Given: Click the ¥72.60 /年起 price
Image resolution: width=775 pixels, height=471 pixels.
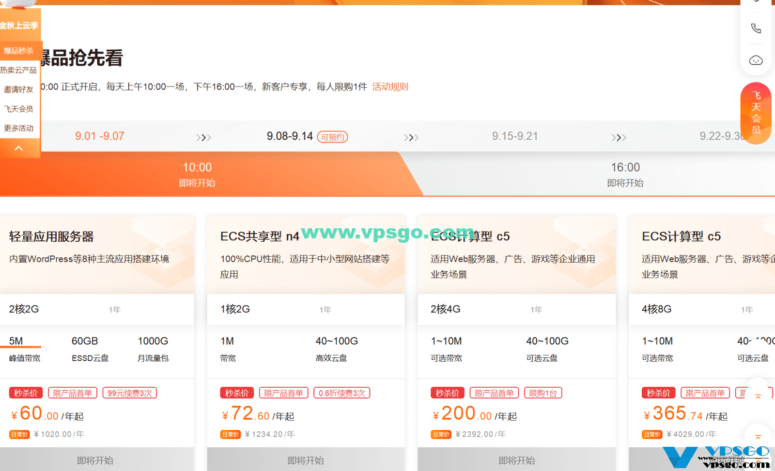Looking at the screenshot, I should [258, 414].
